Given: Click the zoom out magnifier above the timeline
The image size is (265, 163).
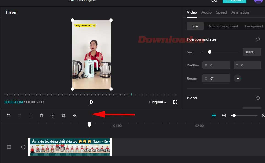Looking at the screenshot, I should (224, 115).
